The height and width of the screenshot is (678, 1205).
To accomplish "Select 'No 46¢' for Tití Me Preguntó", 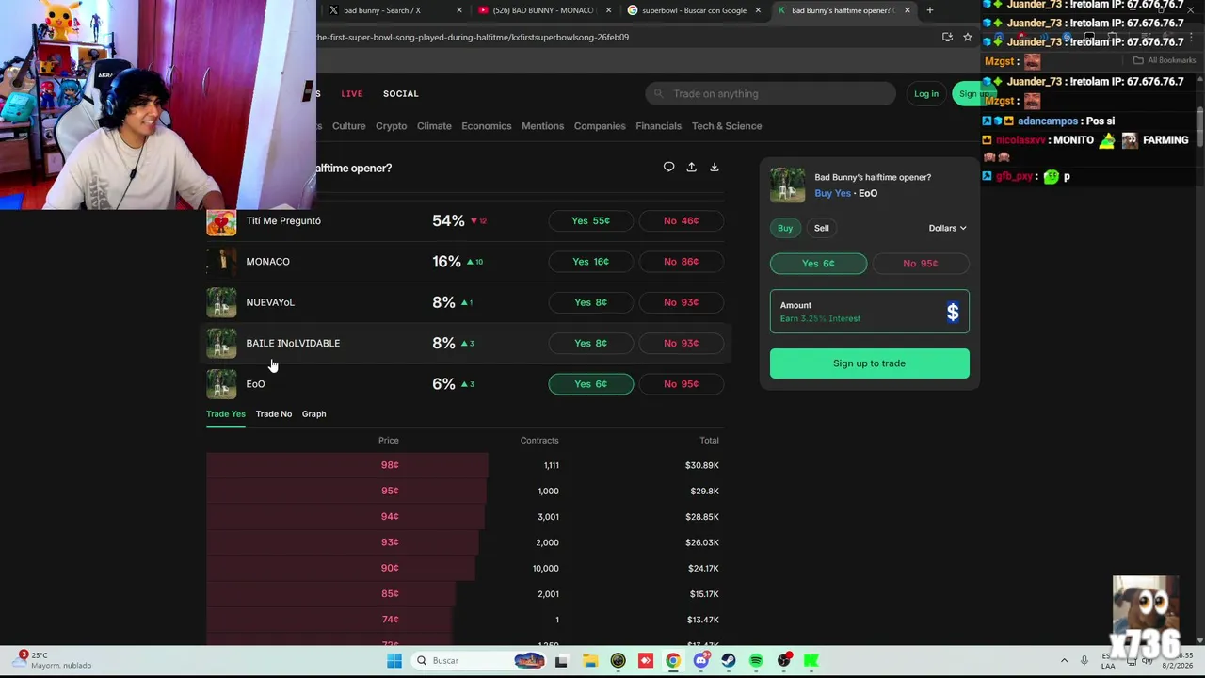I will coord(681,220).
